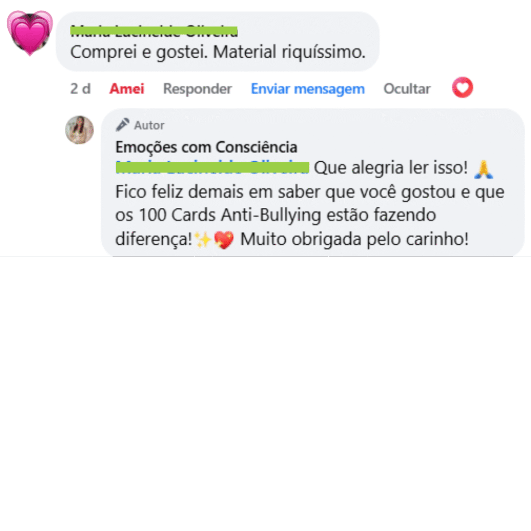This screenshot has height=531, width=531.
Task: Reply using the Responder link
Action: (x=198, y=89)
